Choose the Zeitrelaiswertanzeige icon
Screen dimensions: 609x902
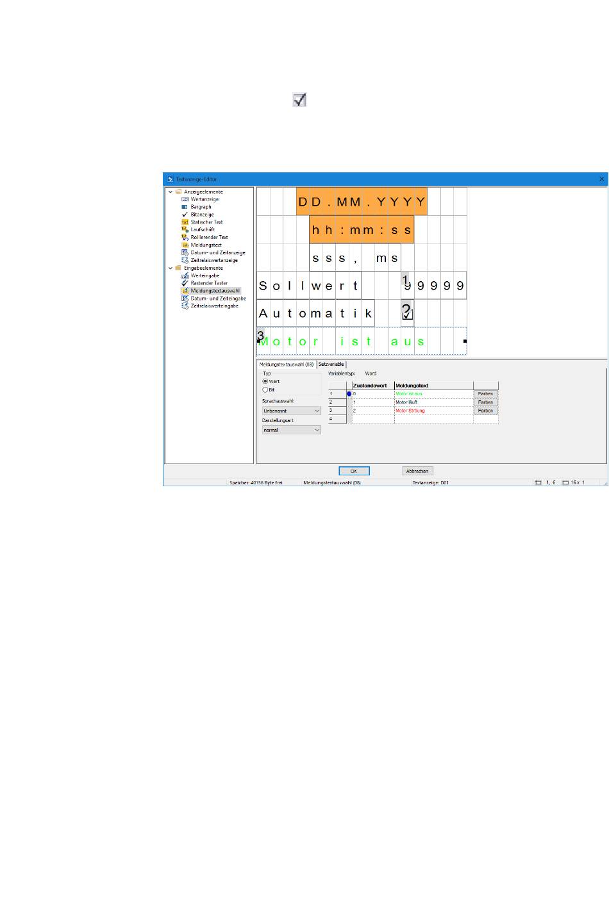[x=185, y=260]
